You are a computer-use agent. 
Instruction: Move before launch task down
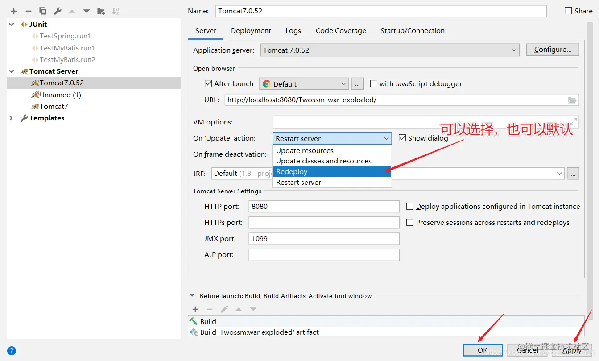click(x=253, y=309)
